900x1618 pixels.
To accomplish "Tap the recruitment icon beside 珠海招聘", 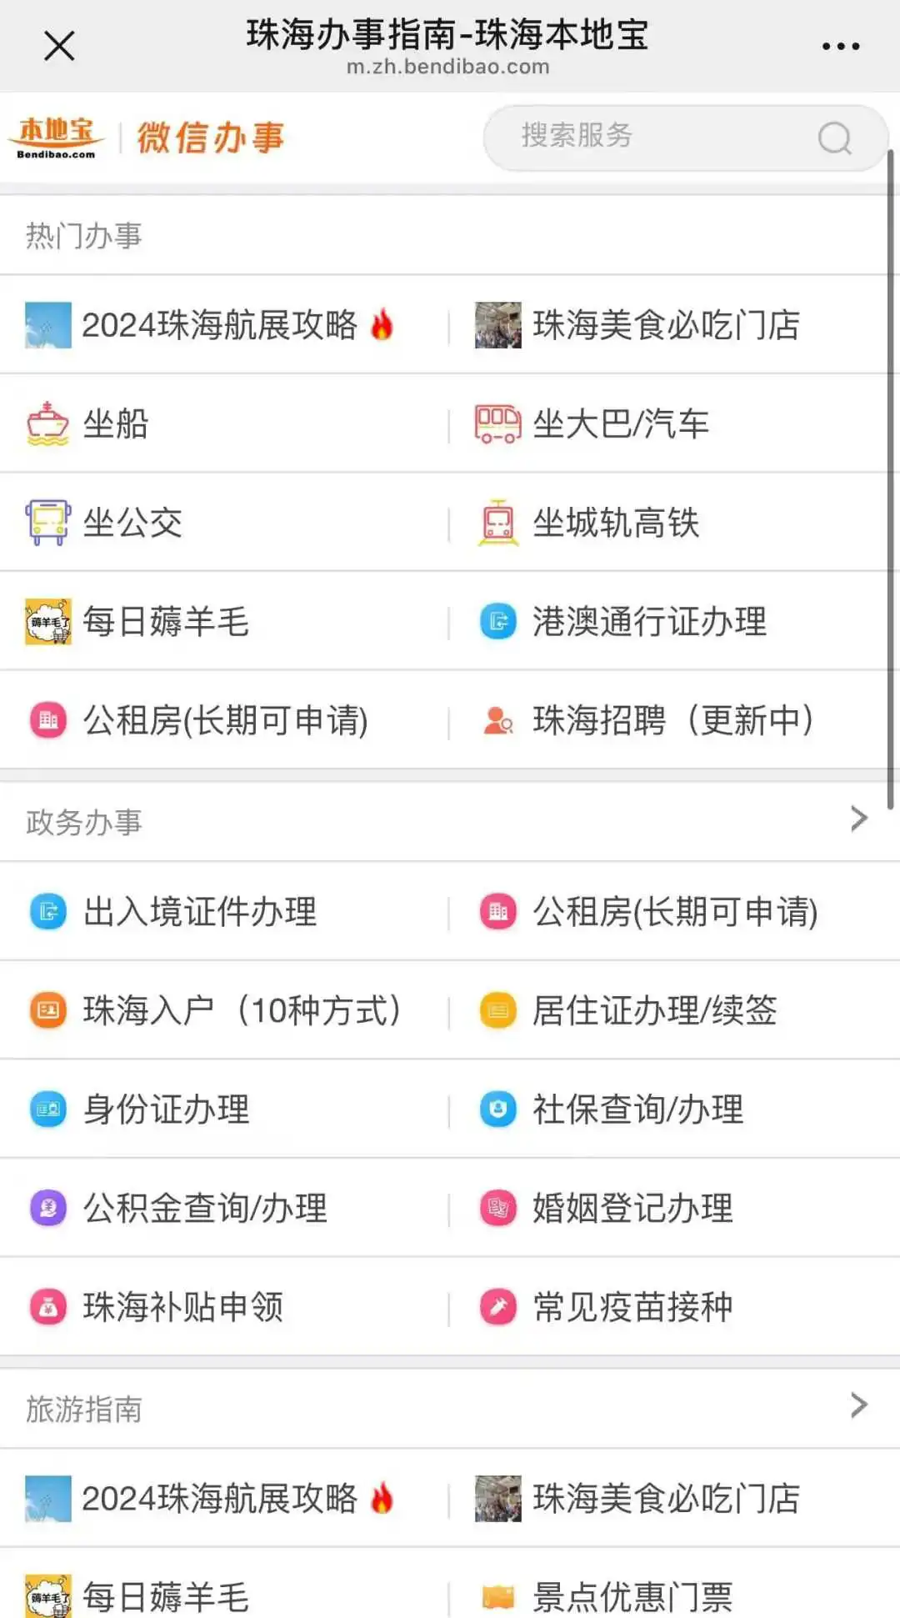I will tap(497, 720).
